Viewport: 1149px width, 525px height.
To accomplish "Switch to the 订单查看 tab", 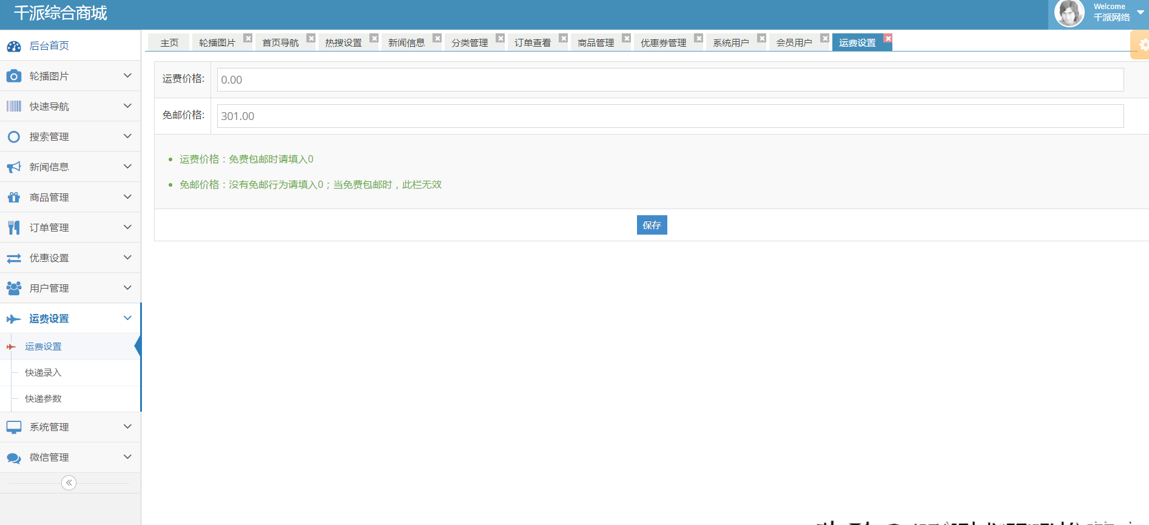I will 533,42.
